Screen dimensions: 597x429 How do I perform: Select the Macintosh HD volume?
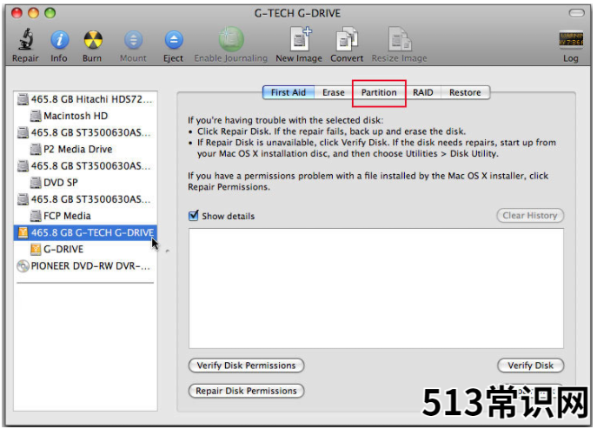(x=85, y=116)
